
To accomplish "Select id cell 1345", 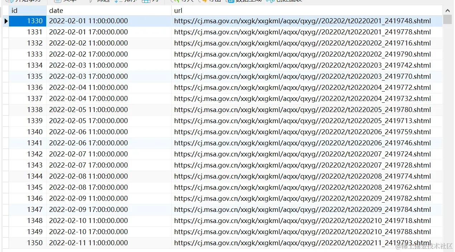I will coord(28,188).
